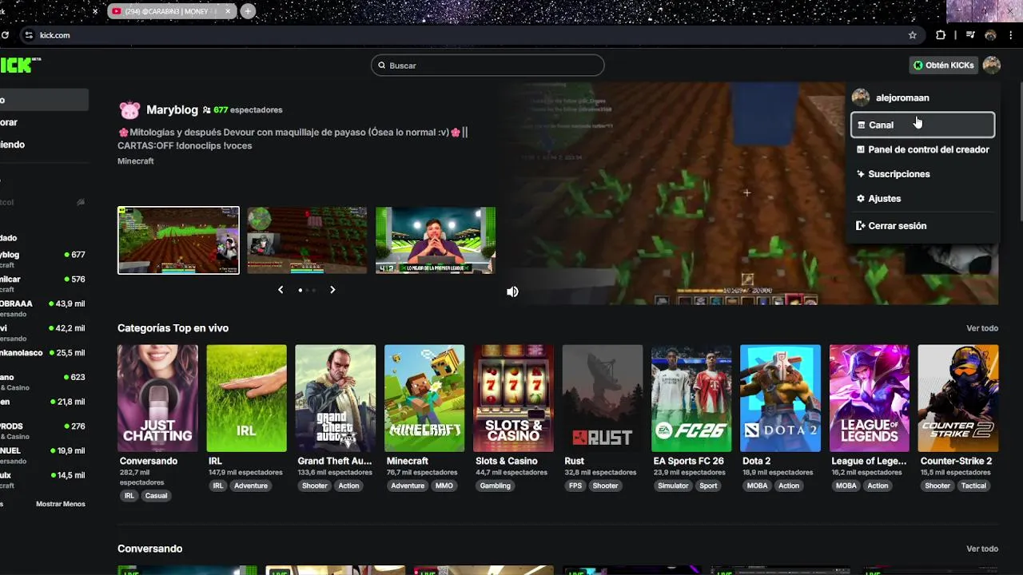Open the Kick profile avatar menu
This screenshot has height=575, width=1023.
point(992,65)
